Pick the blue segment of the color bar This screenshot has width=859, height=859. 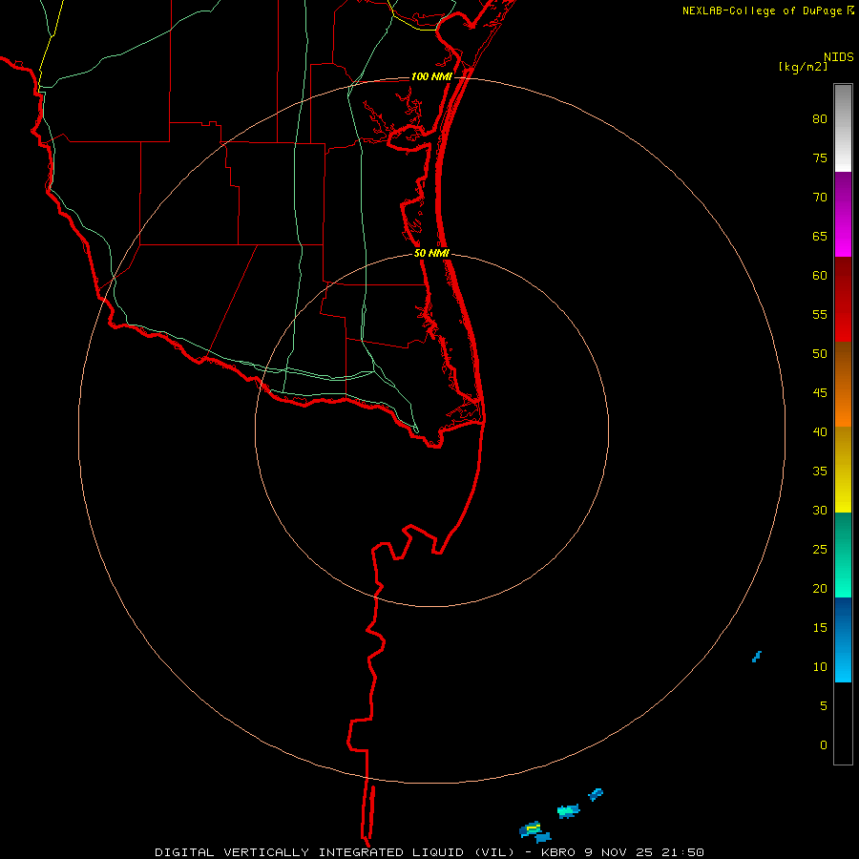tap(843, 639)
